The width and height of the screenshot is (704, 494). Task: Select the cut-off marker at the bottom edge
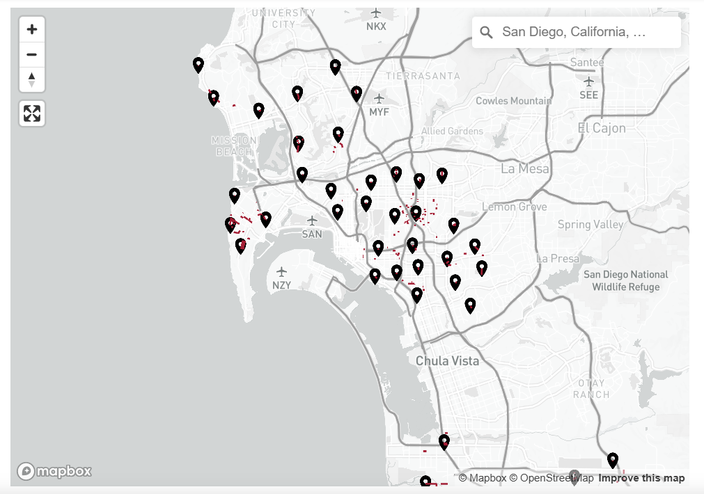(x=425, y=481)
